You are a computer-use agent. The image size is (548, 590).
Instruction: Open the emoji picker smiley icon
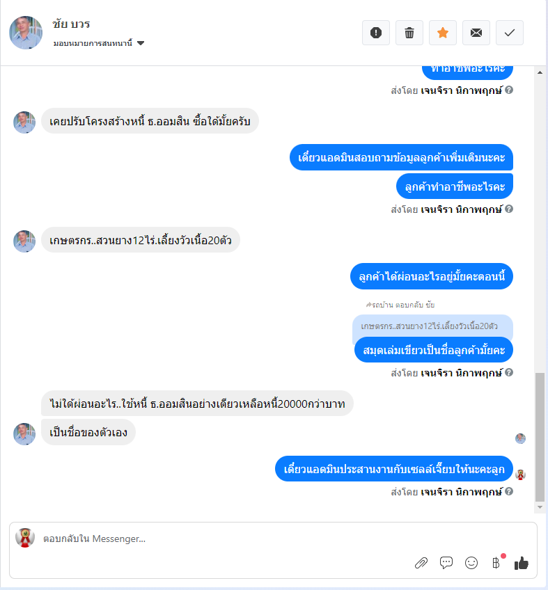coord(471,563)
